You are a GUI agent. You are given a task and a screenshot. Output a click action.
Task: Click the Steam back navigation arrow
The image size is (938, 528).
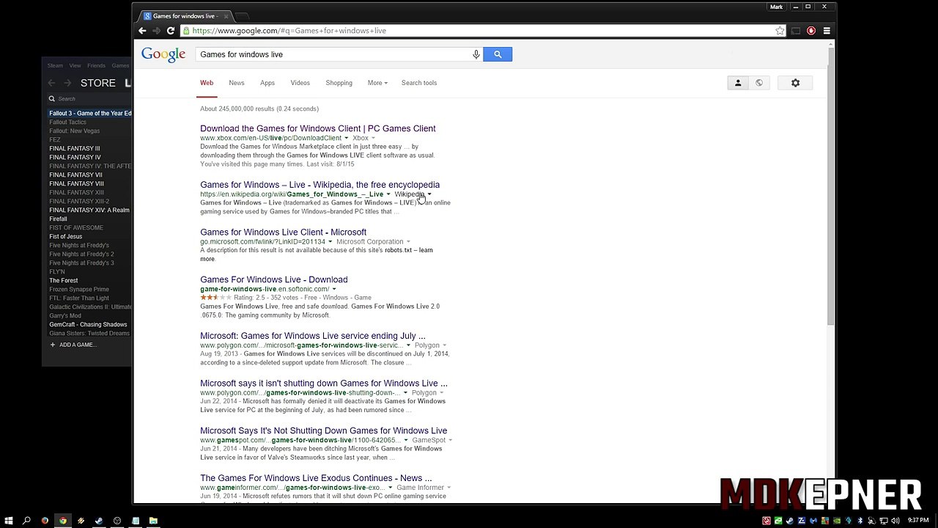(x=51, y=83)
